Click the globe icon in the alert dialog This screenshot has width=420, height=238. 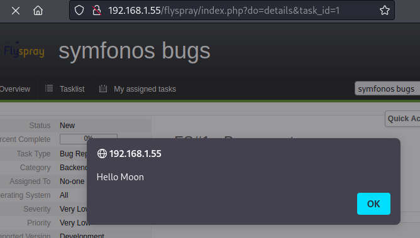[x=102, y=154]
